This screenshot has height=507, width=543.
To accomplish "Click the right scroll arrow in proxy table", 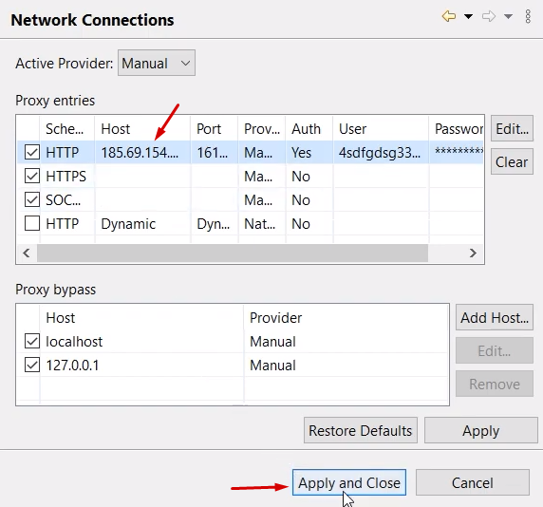I will pyautogui.click(x=473, y=253).
